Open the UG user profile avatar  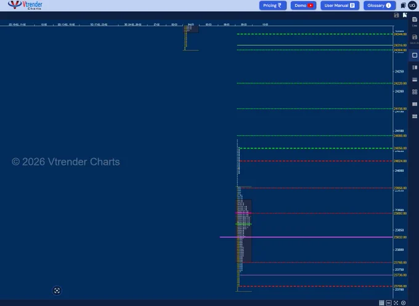tap(412, 6)
